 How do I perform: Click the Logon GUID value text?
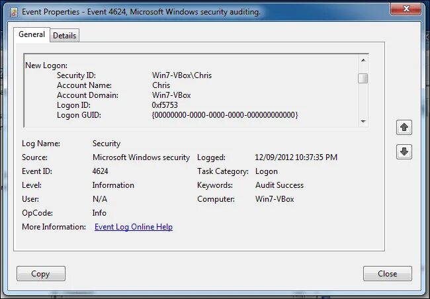pos(225,115)
